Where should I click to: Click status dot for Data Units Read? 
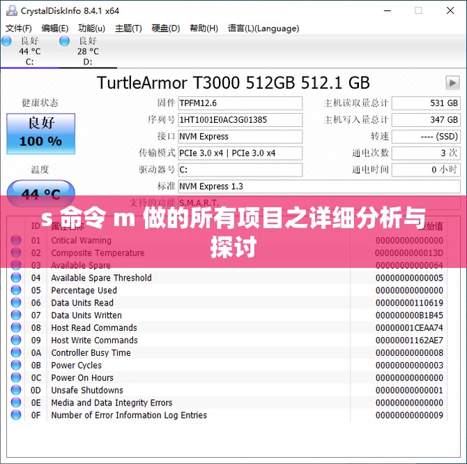click(x=16, y=303)
